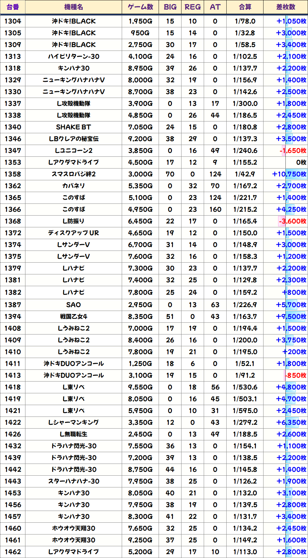308x558 pixels.
Task: Click SHAKE BT machine name
Action: point(73,127)
